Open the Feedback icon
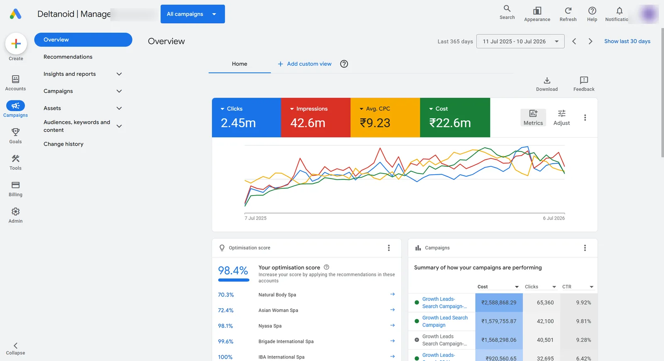Viewport: 664px width, 361px height. [584, 84]
